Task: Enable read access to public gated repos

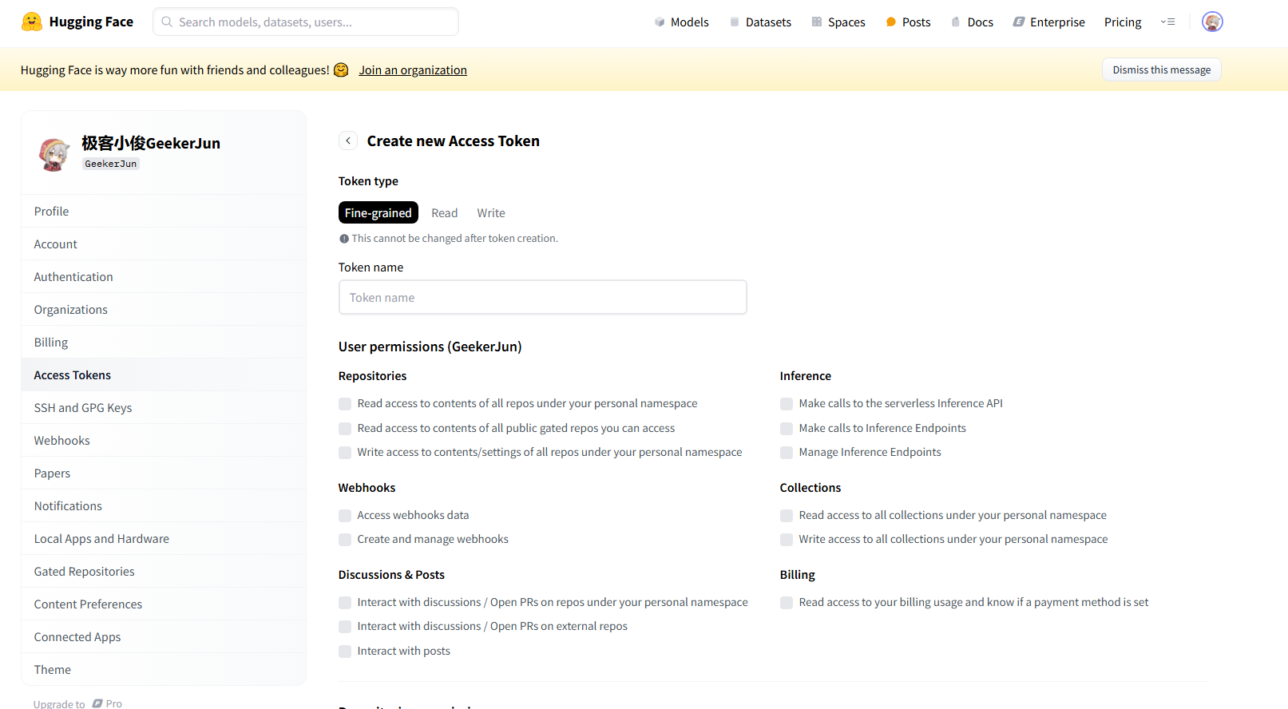Action: tap(345, 429)
